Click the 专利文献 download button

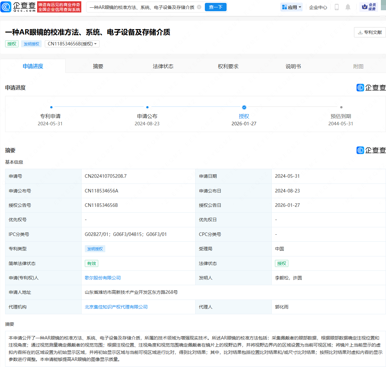click(370, 32)
